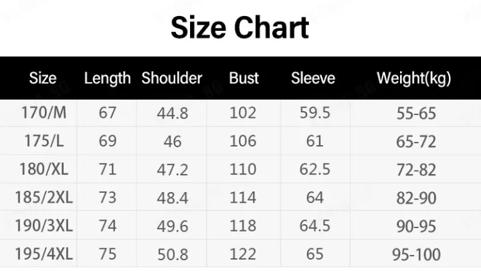Image resolution: width=481 pixels, height=271 pixels.
Task: Click the 82-90 weight range cell
Action: coord(416,198)
